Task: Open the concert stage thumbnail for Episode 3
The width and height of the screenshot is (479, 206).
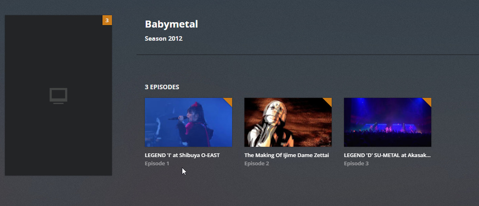Action: point(387,123)
